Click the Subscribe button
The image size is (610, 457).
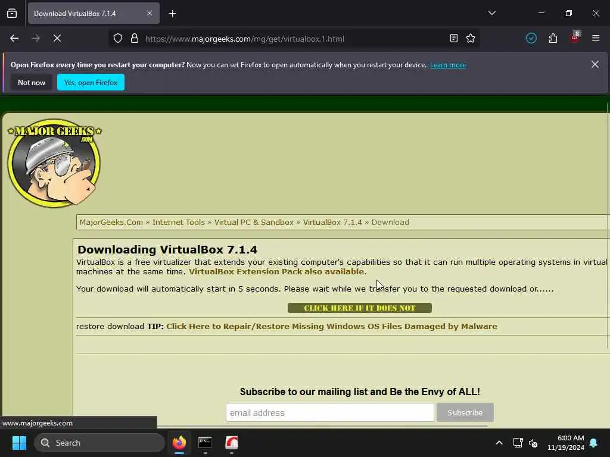pyautogui.click(x=465, y=412)
